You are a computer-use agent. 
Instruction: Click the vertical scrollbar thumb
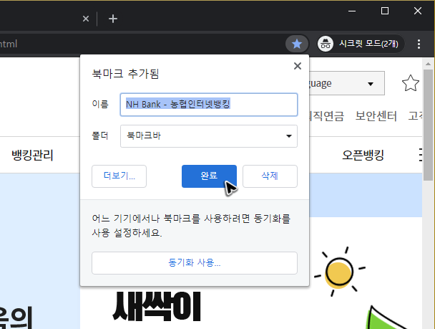click(x=428, y=125)
